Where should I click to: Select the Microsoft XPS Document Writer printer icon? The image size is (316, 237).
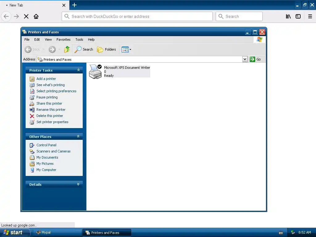pos(95,72)
